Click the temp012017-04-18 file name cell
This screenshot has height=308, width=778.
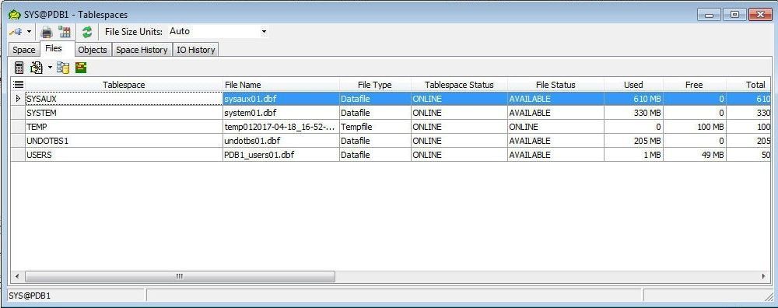coord(281,127)
